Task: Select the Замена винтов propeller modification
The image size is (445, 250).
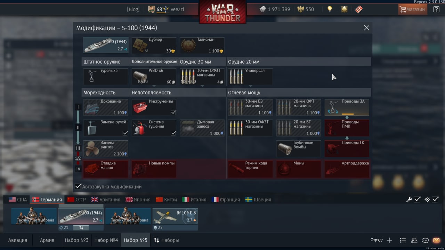Action: pyautogui.click(x=106, y=149)
